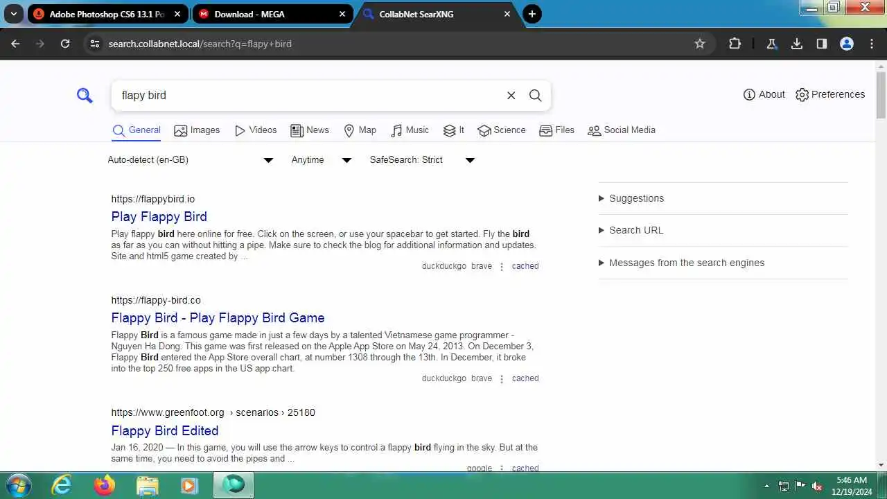887x499 pixels.
Task: Open the tab search dropdown arrow
Action: pos(13,14)
